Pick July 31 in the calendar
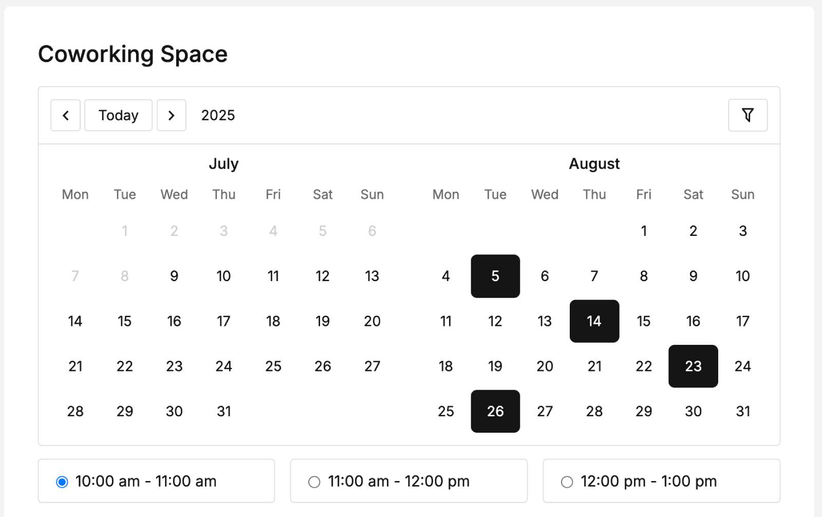 pyautogui.click(x=223, y=411)
